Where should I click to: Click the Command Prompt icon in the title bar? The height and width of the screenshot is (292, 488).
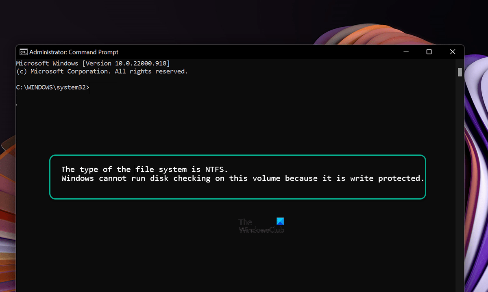click(23, 52)
